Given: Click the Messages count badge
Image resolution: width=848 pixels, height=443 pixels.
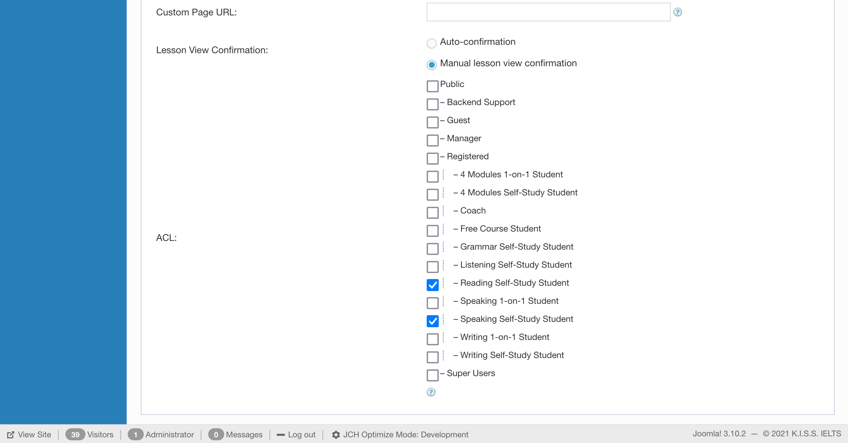Looking at the screenshot, I should [216, 435].
